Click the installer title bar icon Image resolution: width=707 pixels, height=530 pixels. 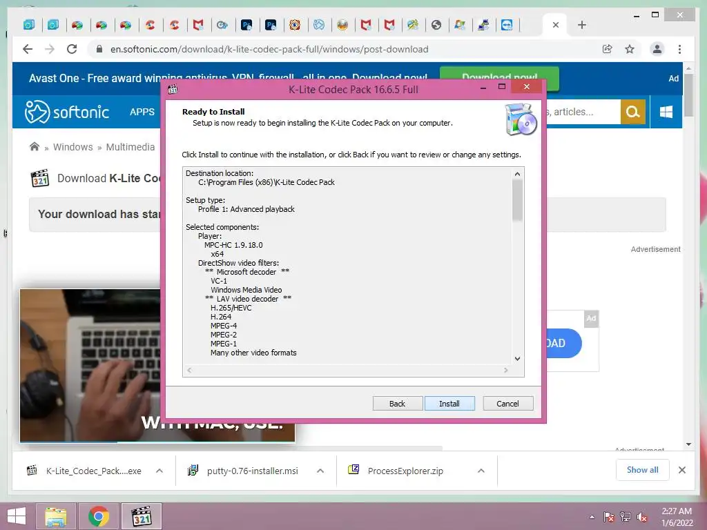click(173, 89)
